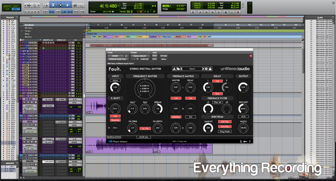
Task: Click the transport Rewind button
Action: point(206,12)
